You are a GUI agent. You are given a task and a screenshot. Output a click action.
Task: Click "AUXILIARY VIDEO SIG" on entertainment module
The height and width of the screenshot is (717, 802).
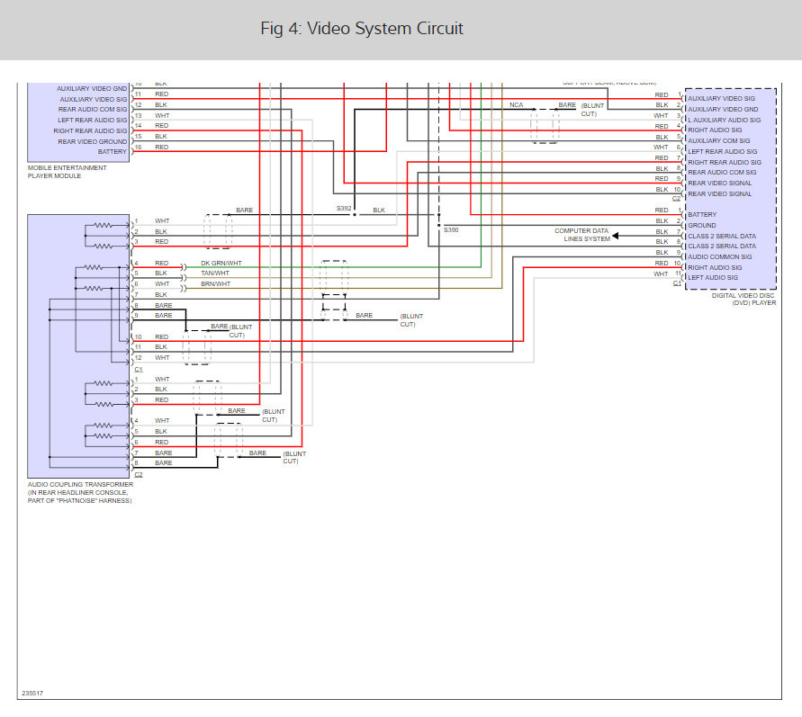click(93, 99)
